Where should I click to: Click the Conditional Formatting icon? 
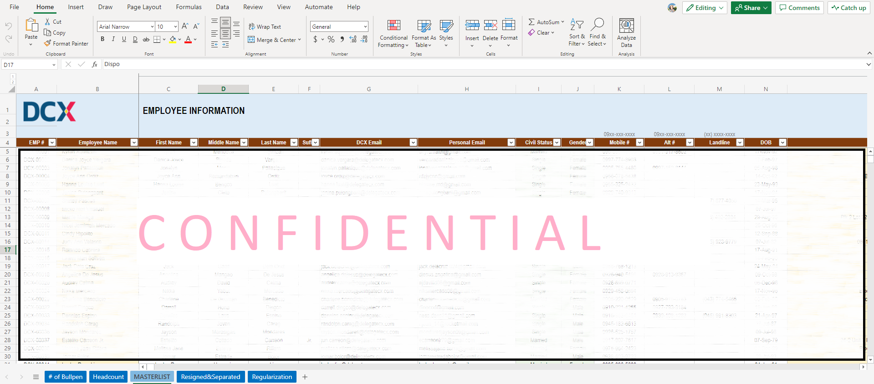(x=394, y=26)
